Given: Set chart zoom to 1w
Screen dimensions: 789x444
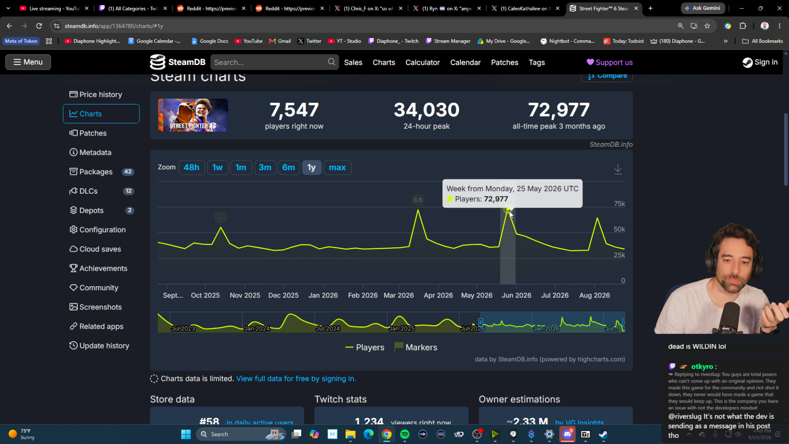Looking at the screenshot, I should [x=218, y=167].
